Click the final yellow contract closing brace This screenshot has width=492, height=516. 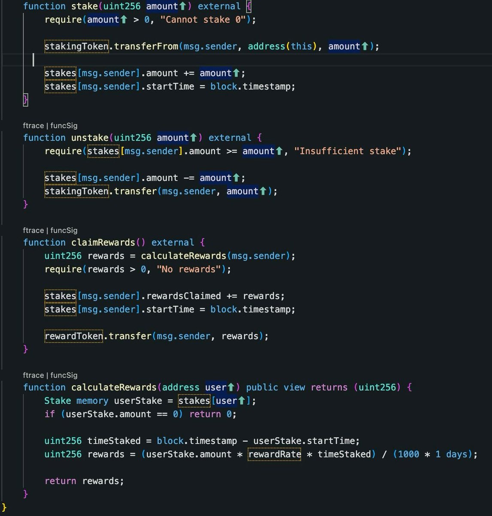(4, 508)
